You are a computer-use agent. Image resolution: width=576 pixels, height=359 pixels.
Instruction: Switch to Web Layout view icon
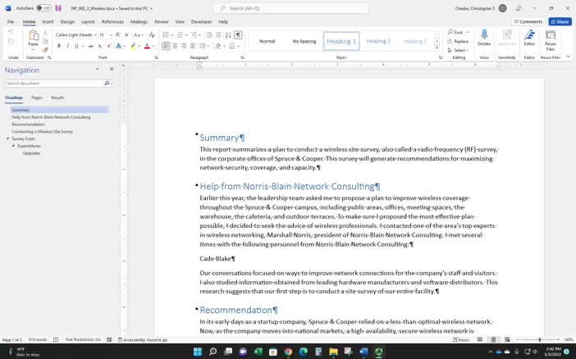(x=507, y=339)
